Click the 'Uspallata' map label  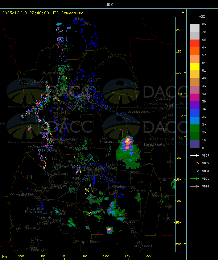[50, 72]
